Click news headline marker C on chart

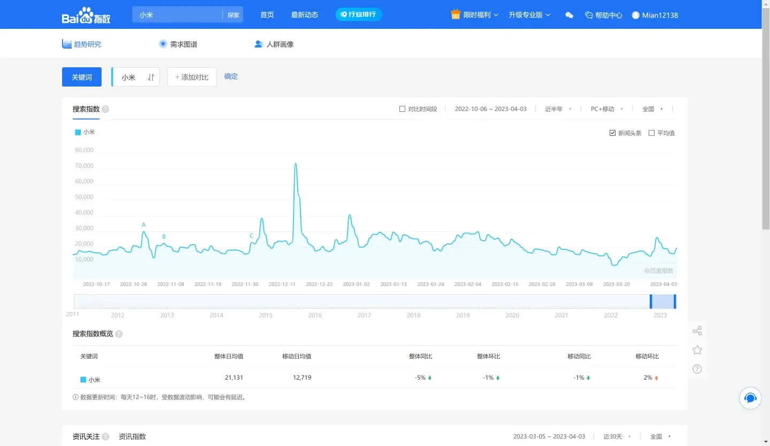tap(252, 236)
